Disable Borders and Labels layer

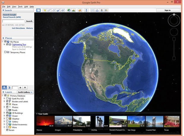7,101
